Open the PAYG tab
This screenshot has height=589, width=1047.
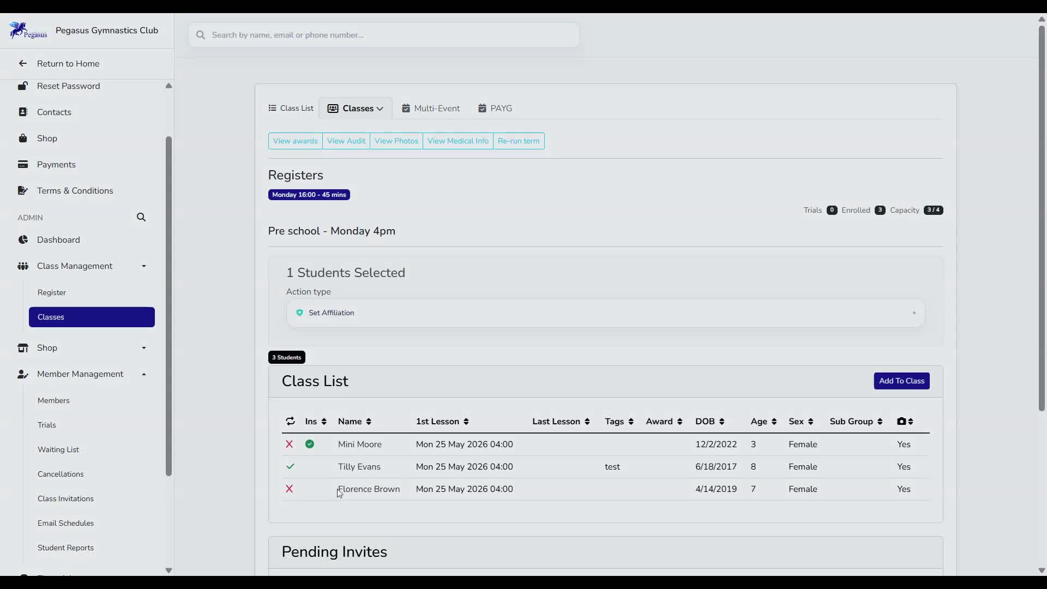click(495, 108)
